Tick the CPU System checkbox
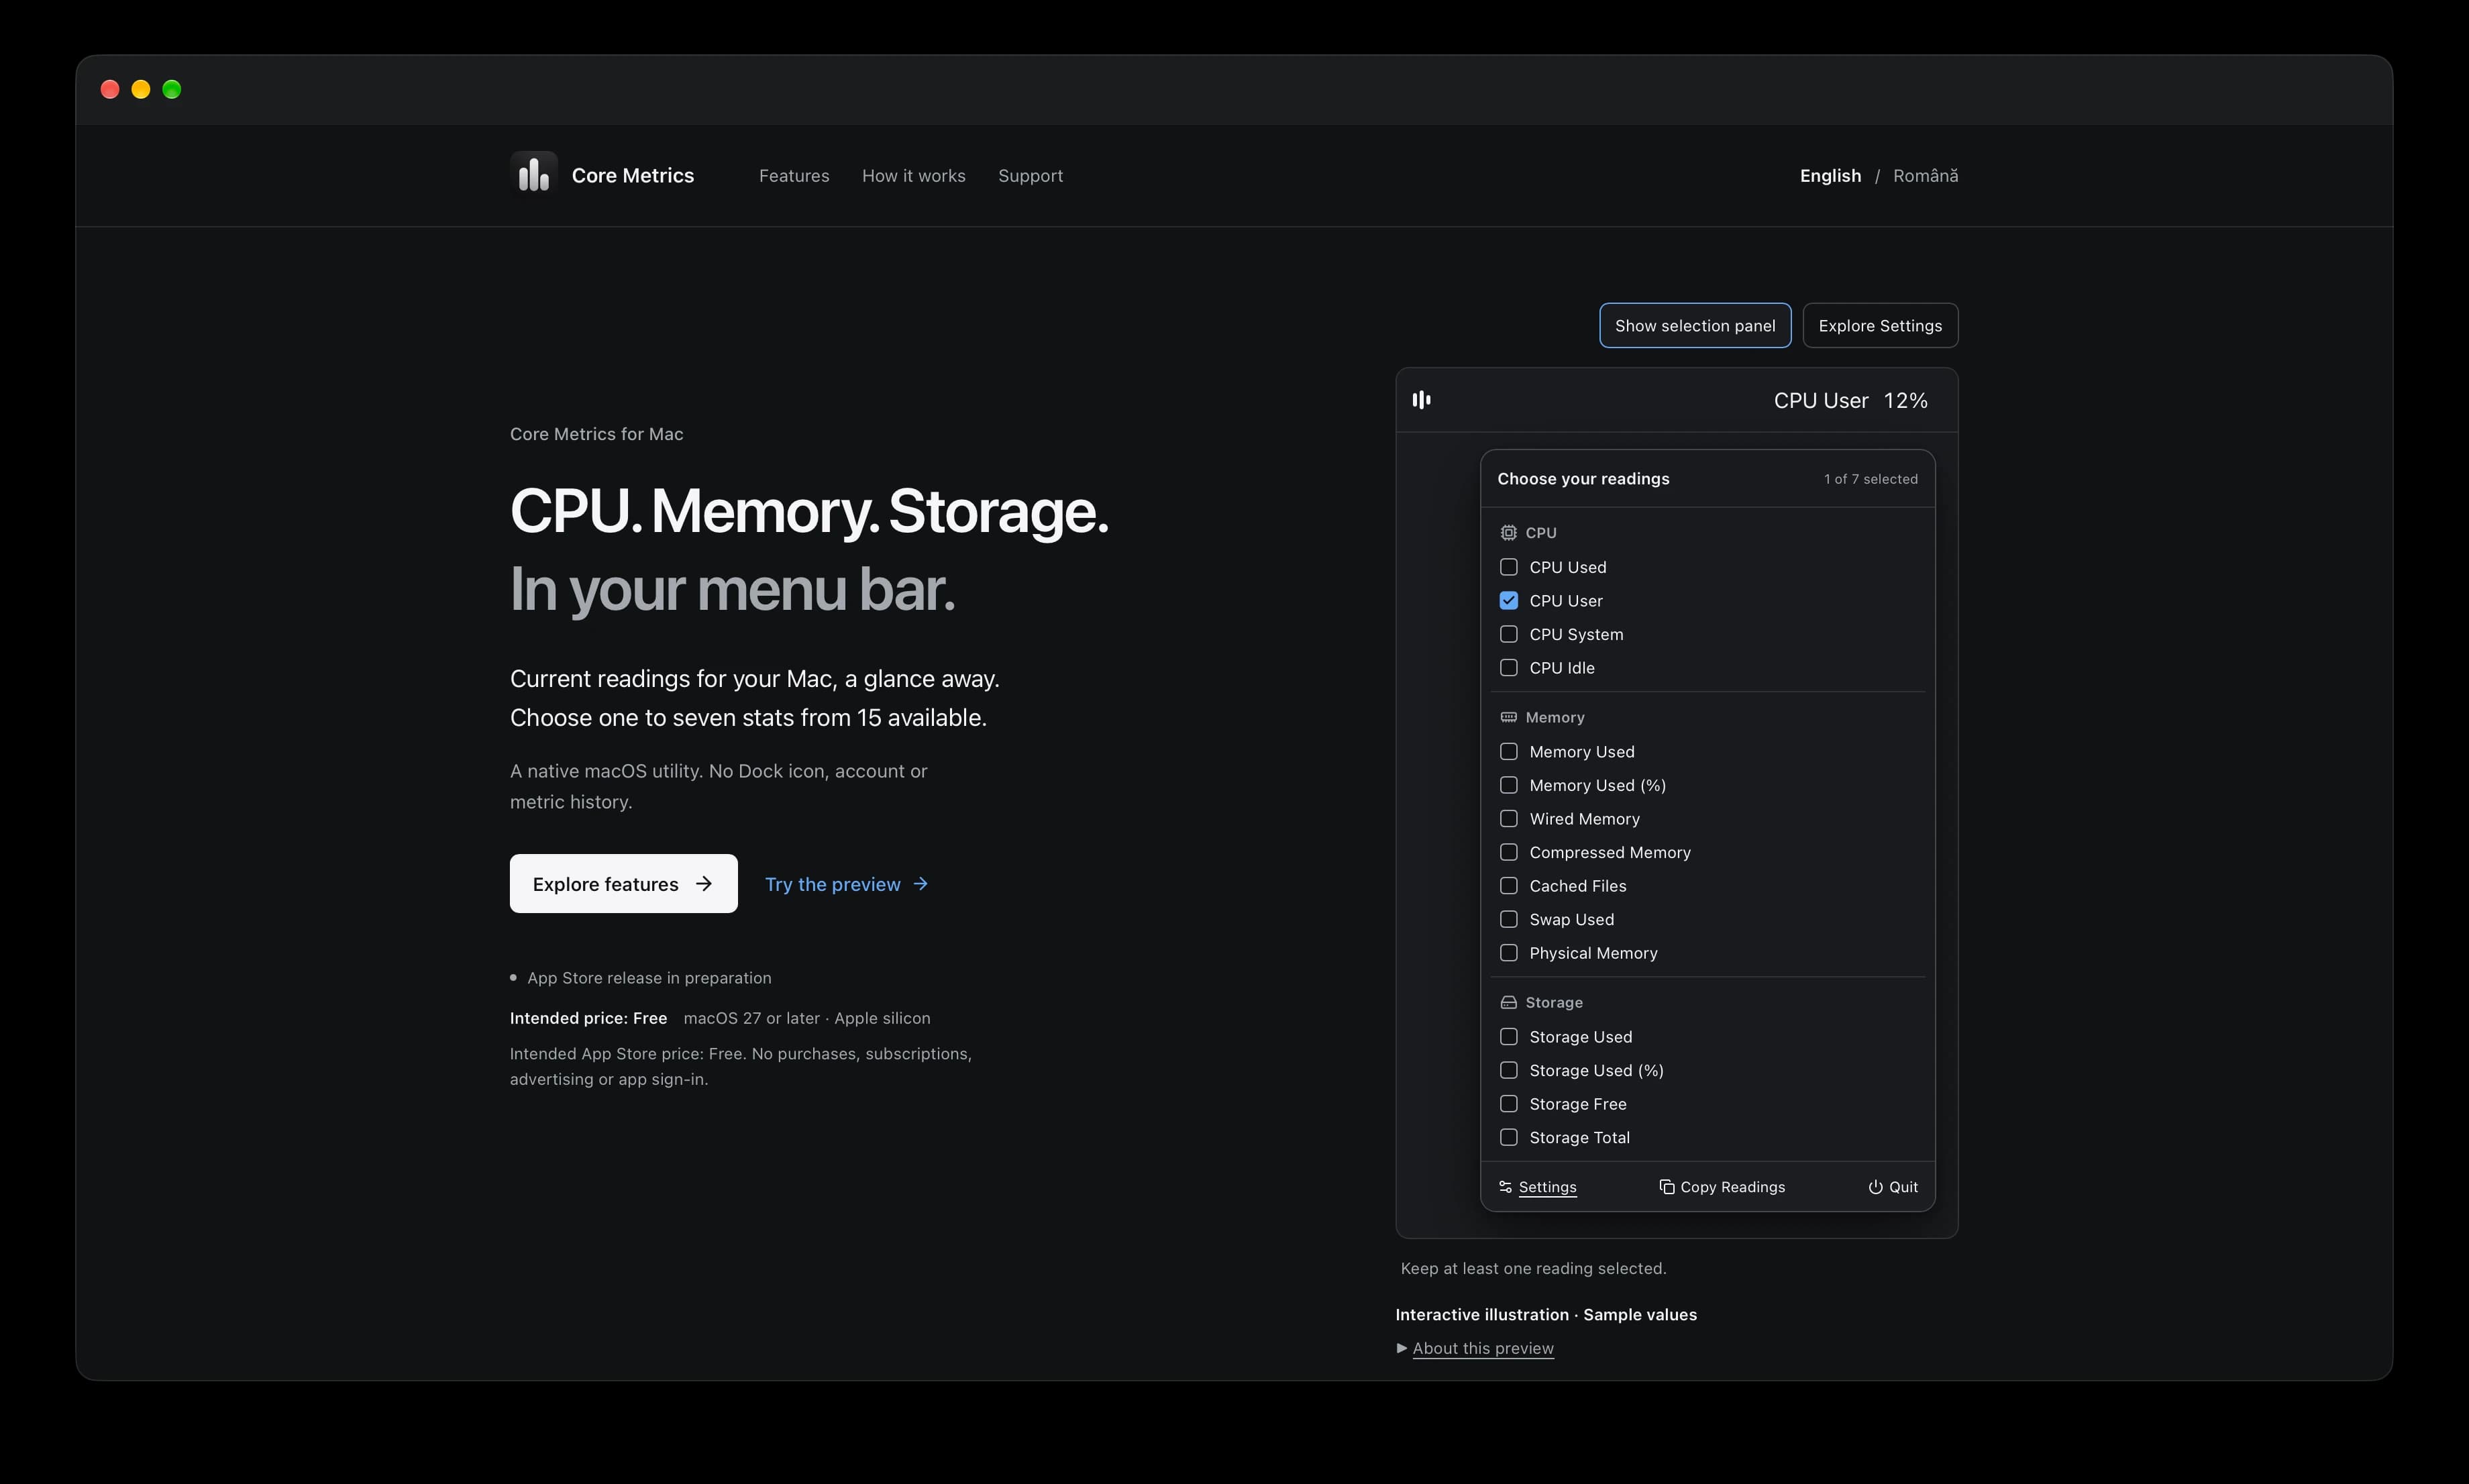This screenshot has height=1484, width=2469. (x=1508, y=634)
